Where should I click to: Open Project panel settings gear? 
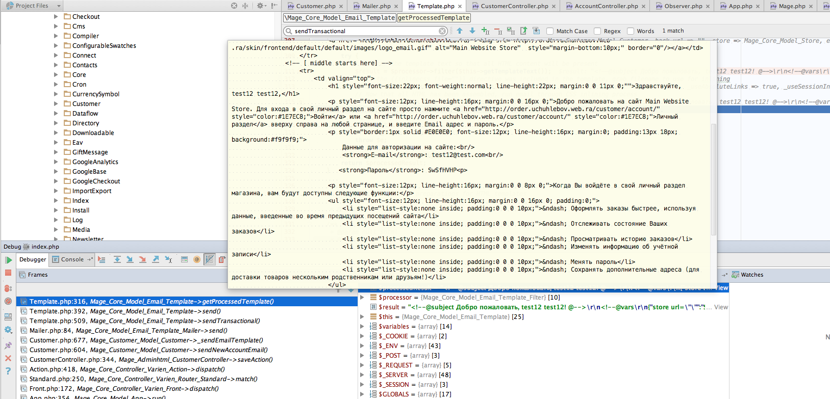pyautogui.click(x=261, y=6)
